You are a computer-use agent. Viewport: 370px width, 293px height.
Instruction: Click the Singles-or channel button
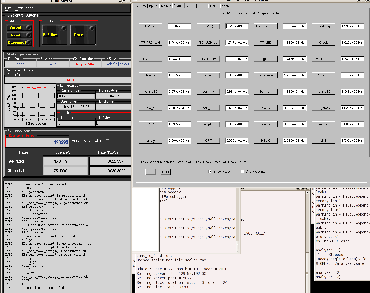point(266,59)
